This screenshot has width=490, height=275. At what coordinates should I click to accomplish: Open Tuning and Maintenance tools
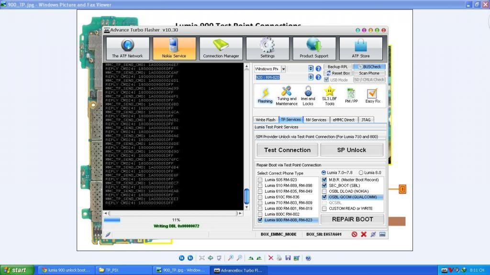coord(287,96)
